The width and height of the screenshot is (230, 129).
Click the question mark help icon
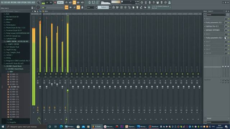(153, 3)
